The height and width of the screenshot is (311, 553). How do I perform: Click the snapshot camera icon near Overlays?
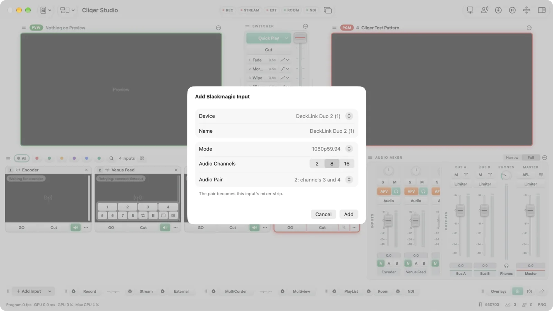pyautogui.click(x=529, y=292)
